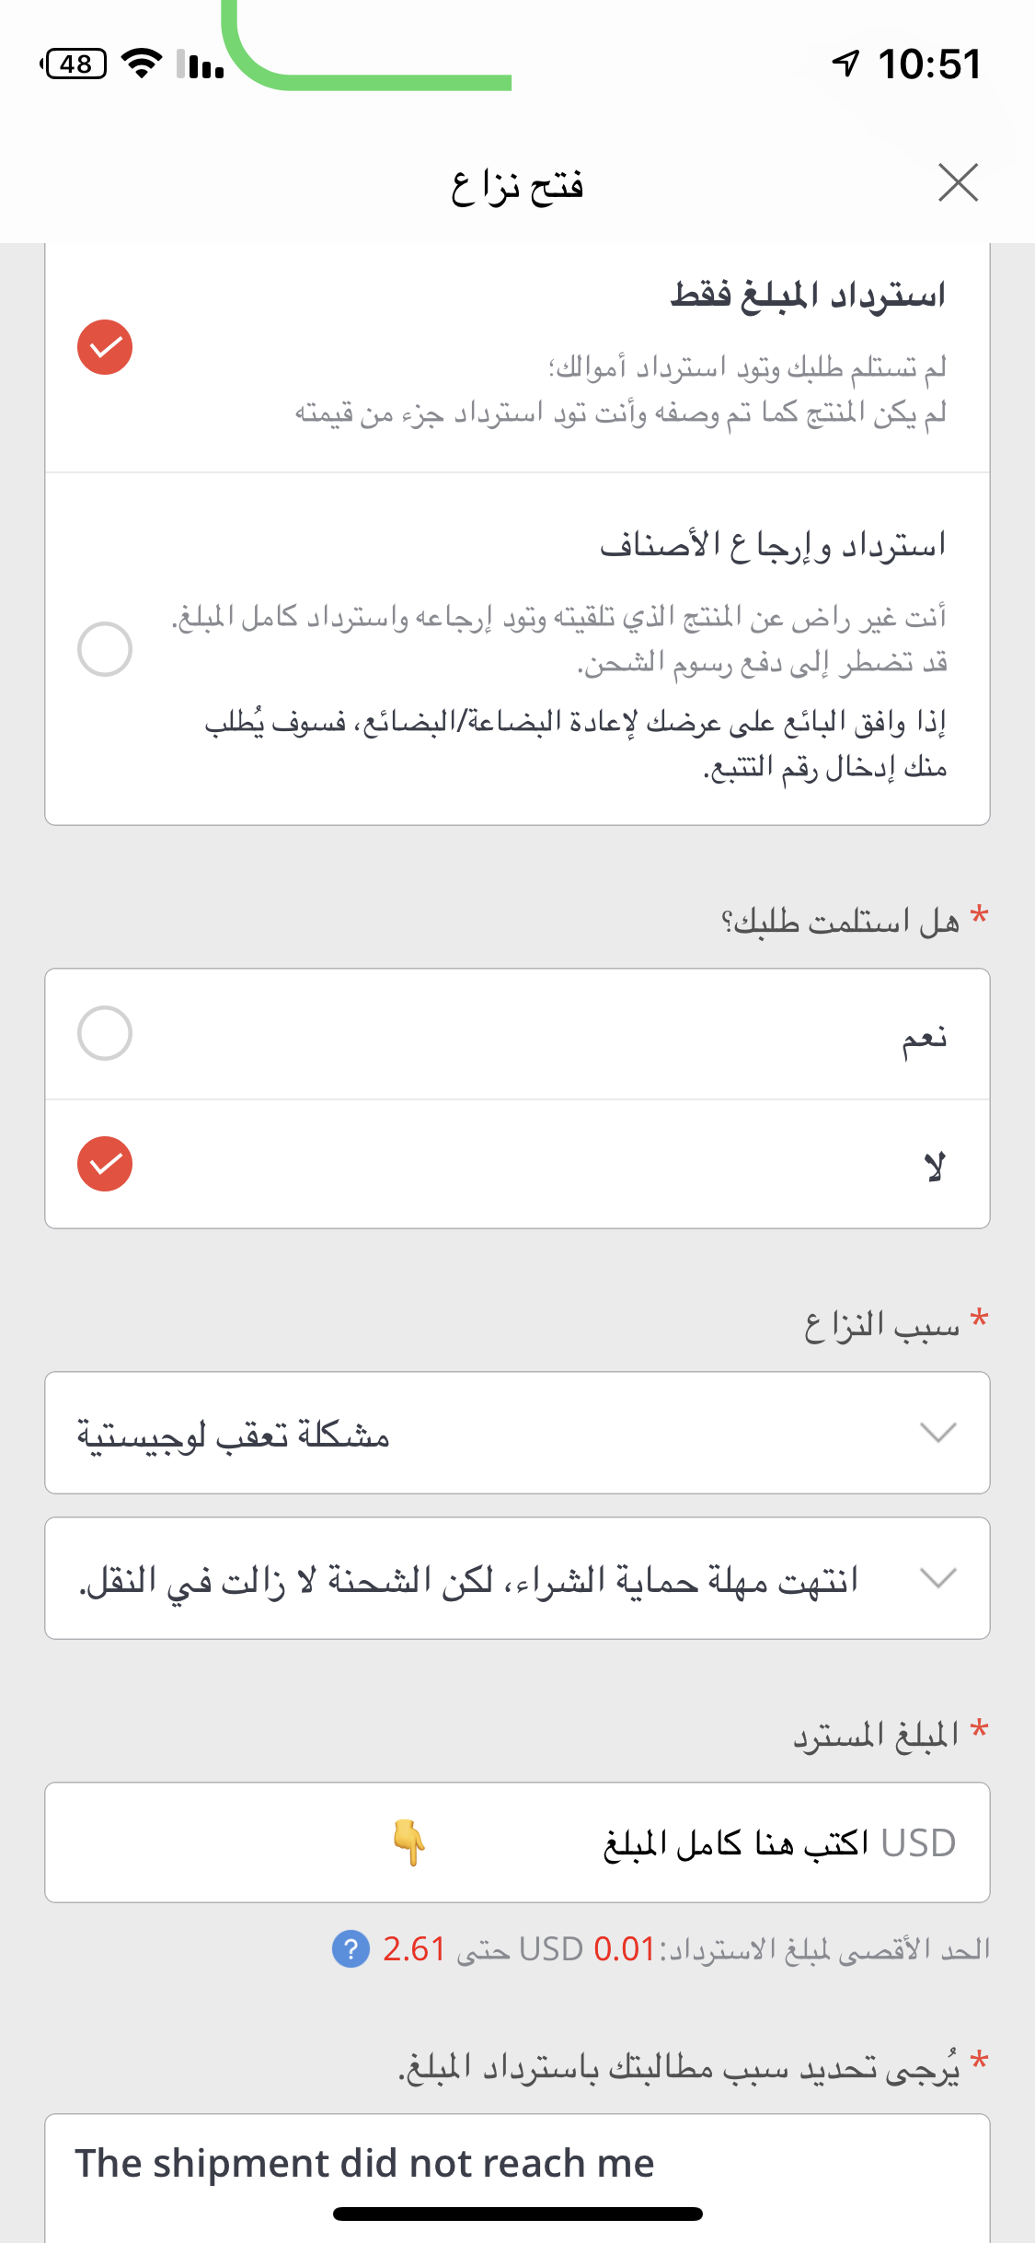Expand the purchase protection expired sub-reason dropdown
This screenshot has width=1035, height=2243.
(x=517, y=1578)
